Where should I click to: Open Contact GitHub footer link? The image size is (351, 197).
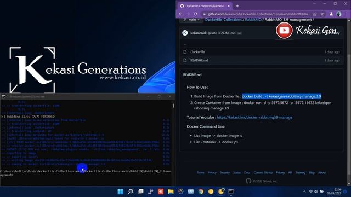click(x=263, y=173)
